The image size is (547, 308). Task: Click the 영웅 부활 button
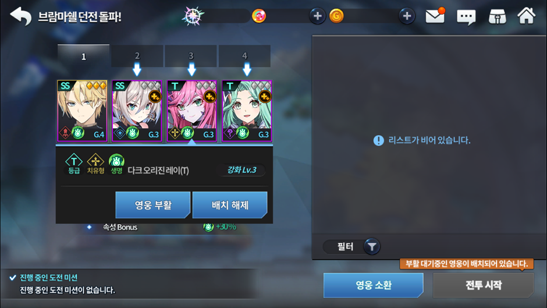click(x=153, y=205)
